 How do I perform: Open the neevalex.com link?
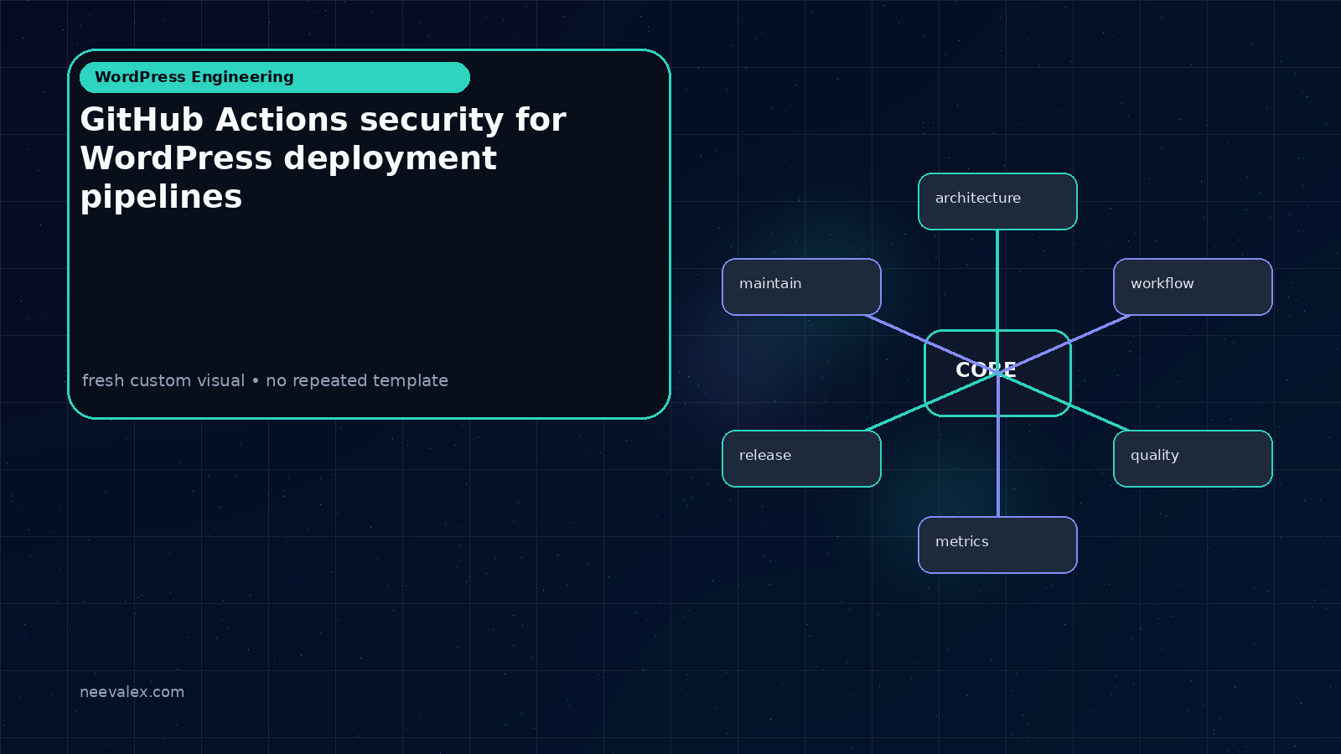tap(132, 692)
